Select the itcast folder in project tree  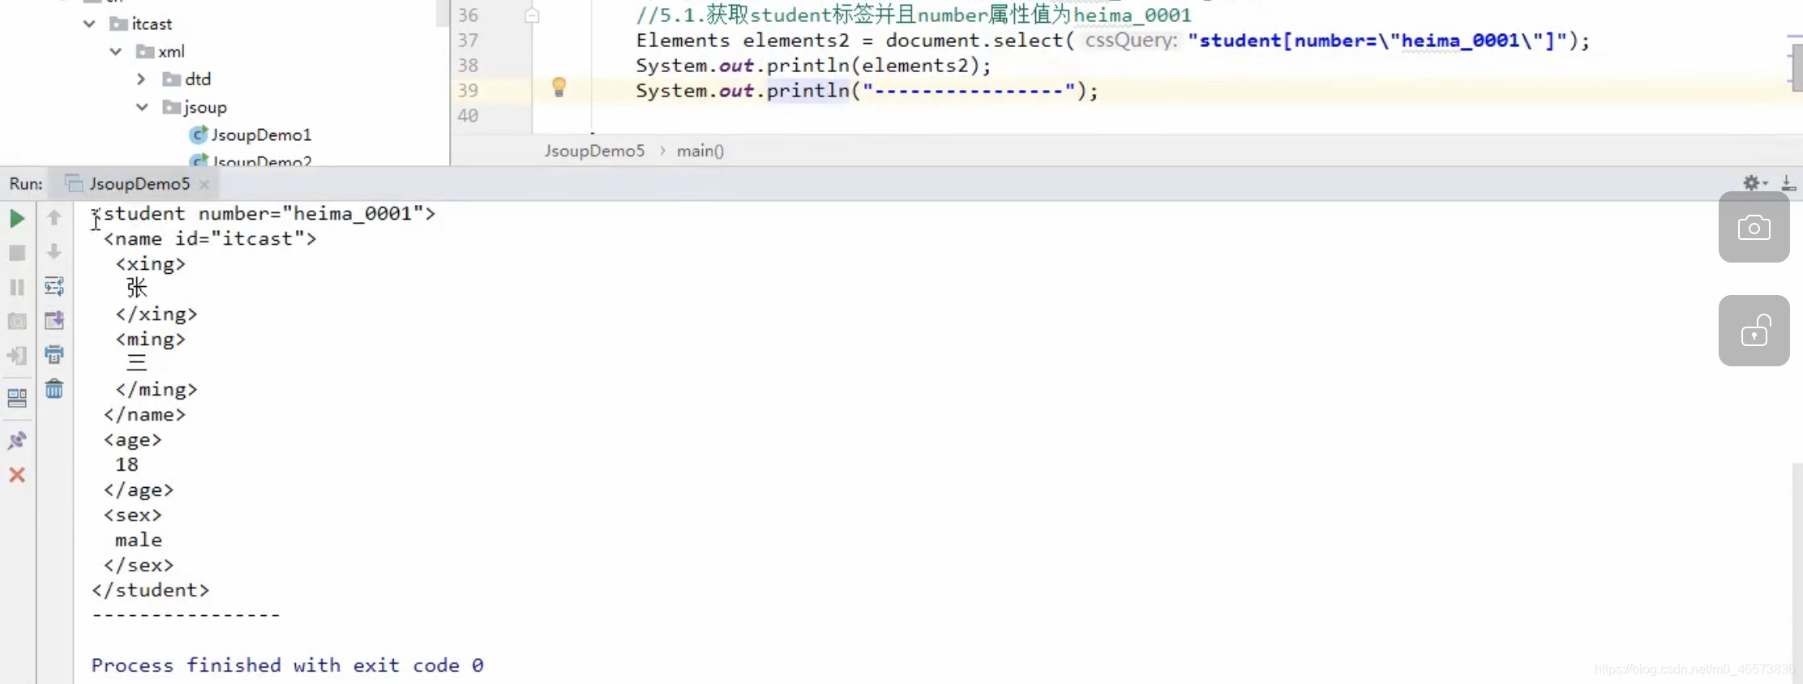(x=152, y=24)
